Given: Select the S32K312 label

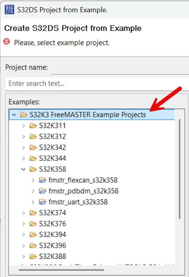Looking at the screenshot, I should (52, 137).
